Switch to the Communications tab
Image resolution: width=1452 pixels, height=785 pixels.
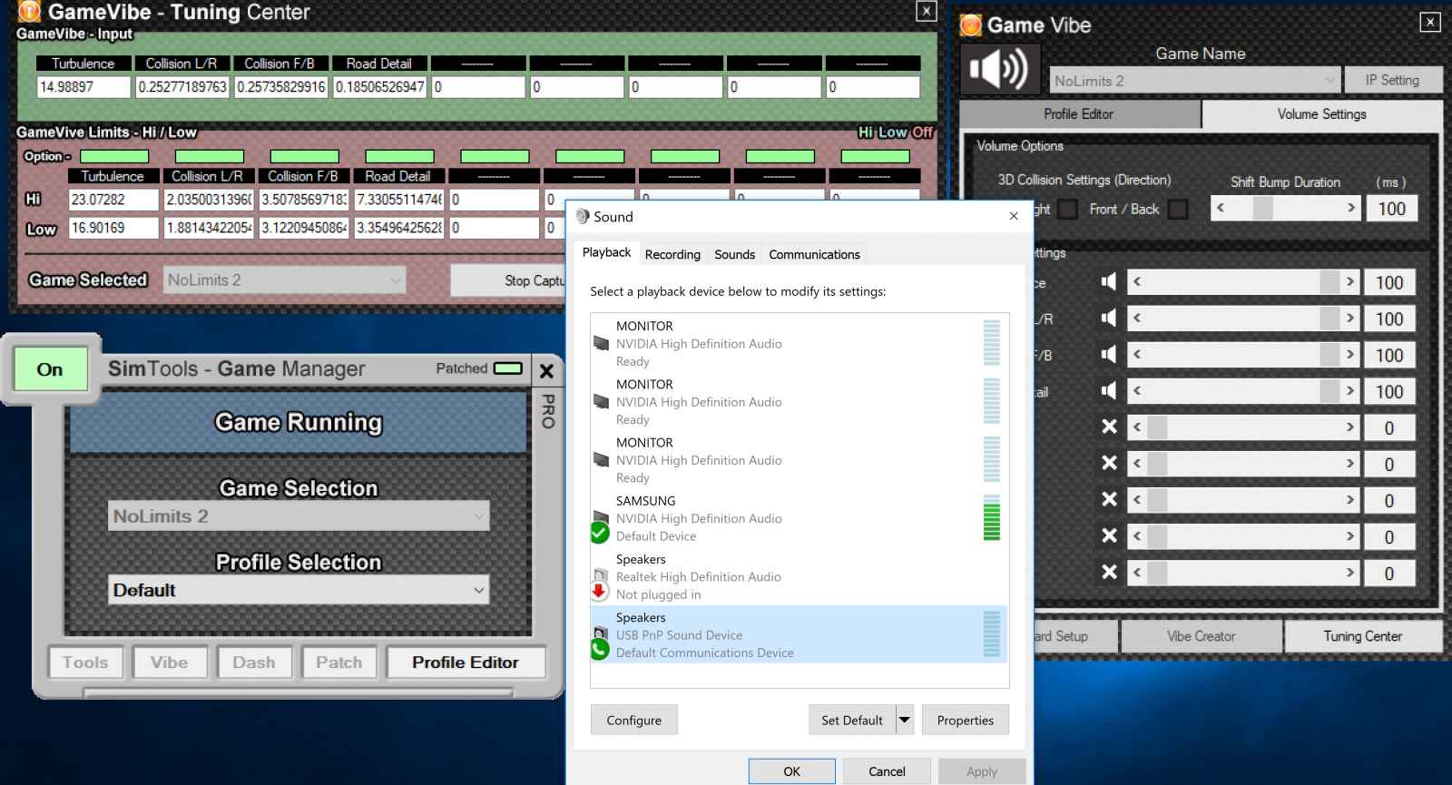click(x=814, y=255)
